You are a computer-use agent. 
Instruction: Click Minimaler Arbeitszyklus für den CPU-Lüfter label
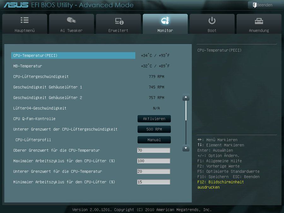click(x=64, y=182)
